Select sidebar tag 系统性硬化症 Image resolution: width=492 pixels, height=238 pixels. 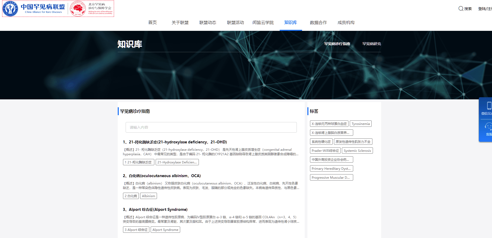[x=321, y=142]
